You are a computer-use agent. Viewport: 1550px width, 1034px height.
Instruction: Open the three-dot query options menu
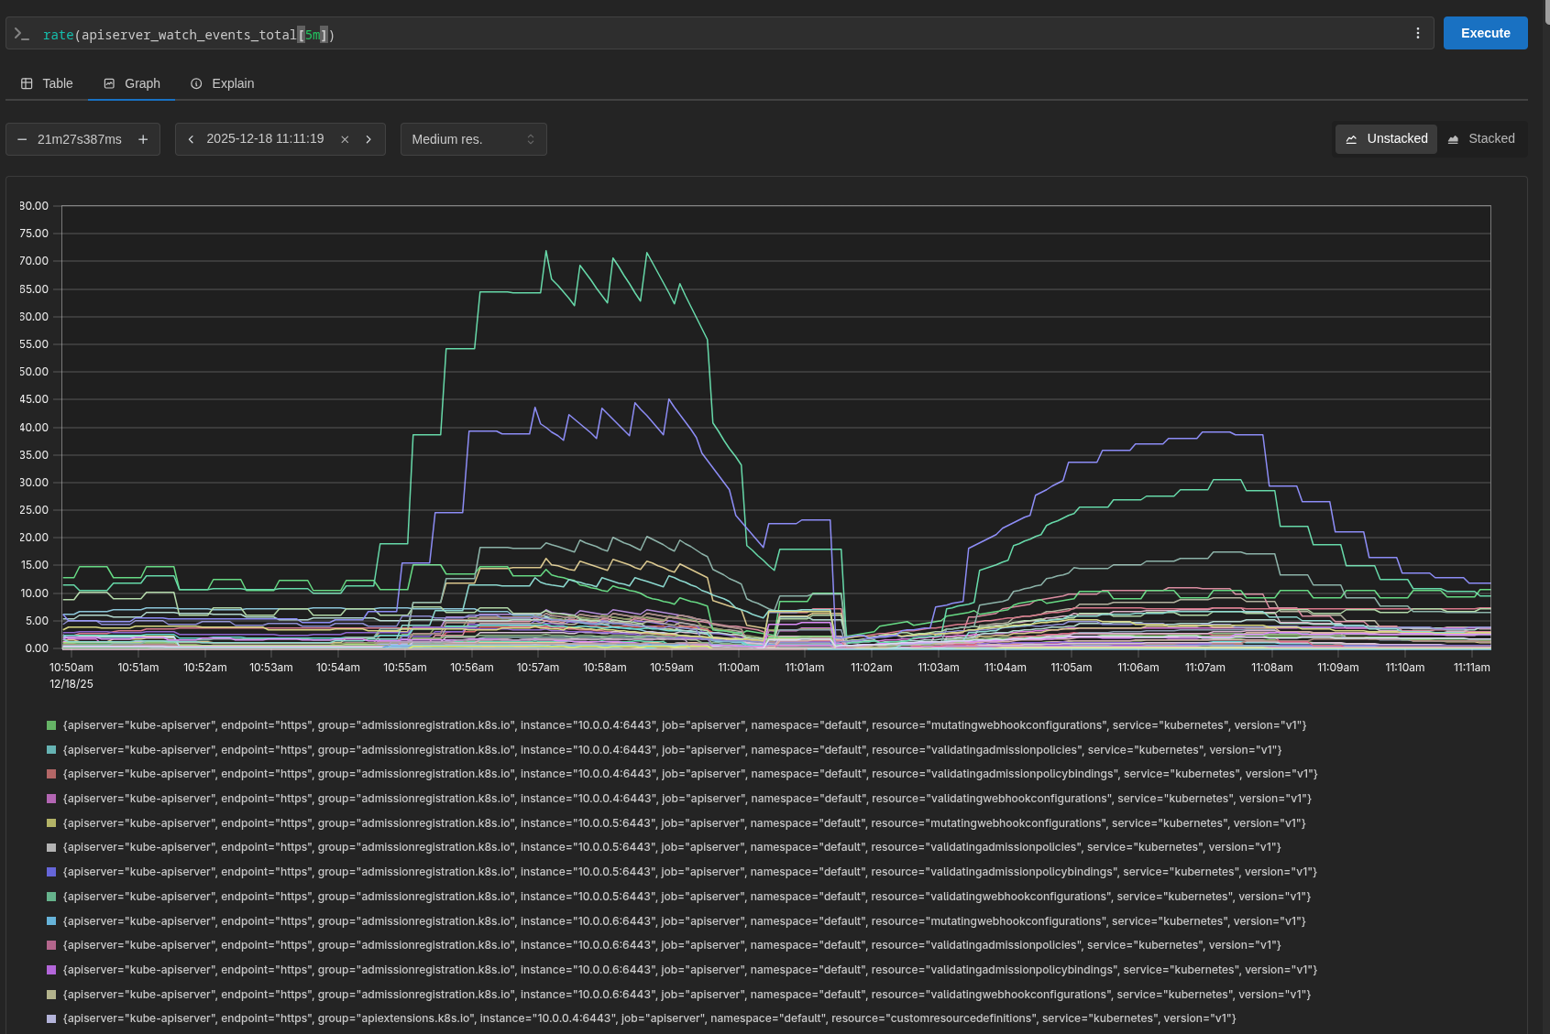coord(1418,33)
